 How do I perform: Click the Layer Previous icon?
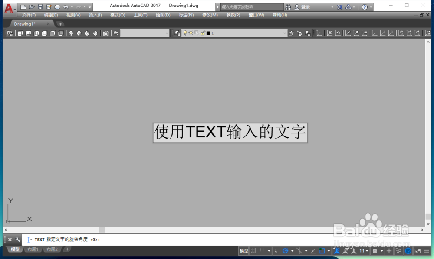299,33
